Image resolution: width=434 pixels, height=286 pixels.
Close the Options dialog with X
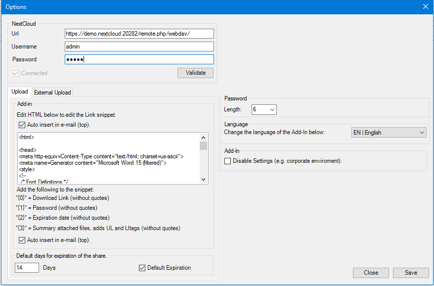coord(426,6)
